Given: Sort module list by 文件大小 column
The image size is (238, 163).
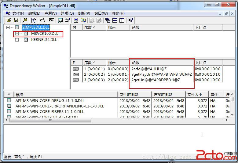Looking at the screenshot, I should pos(197,95).
